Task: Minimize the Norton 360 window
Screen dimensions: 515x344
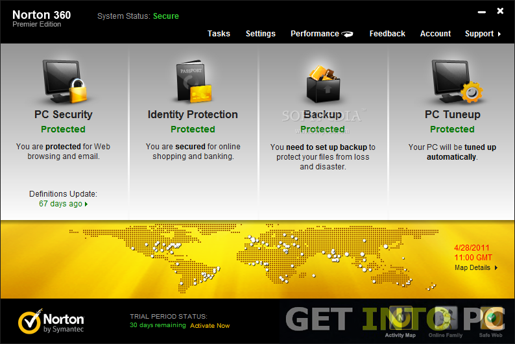Action: (481, 12)
